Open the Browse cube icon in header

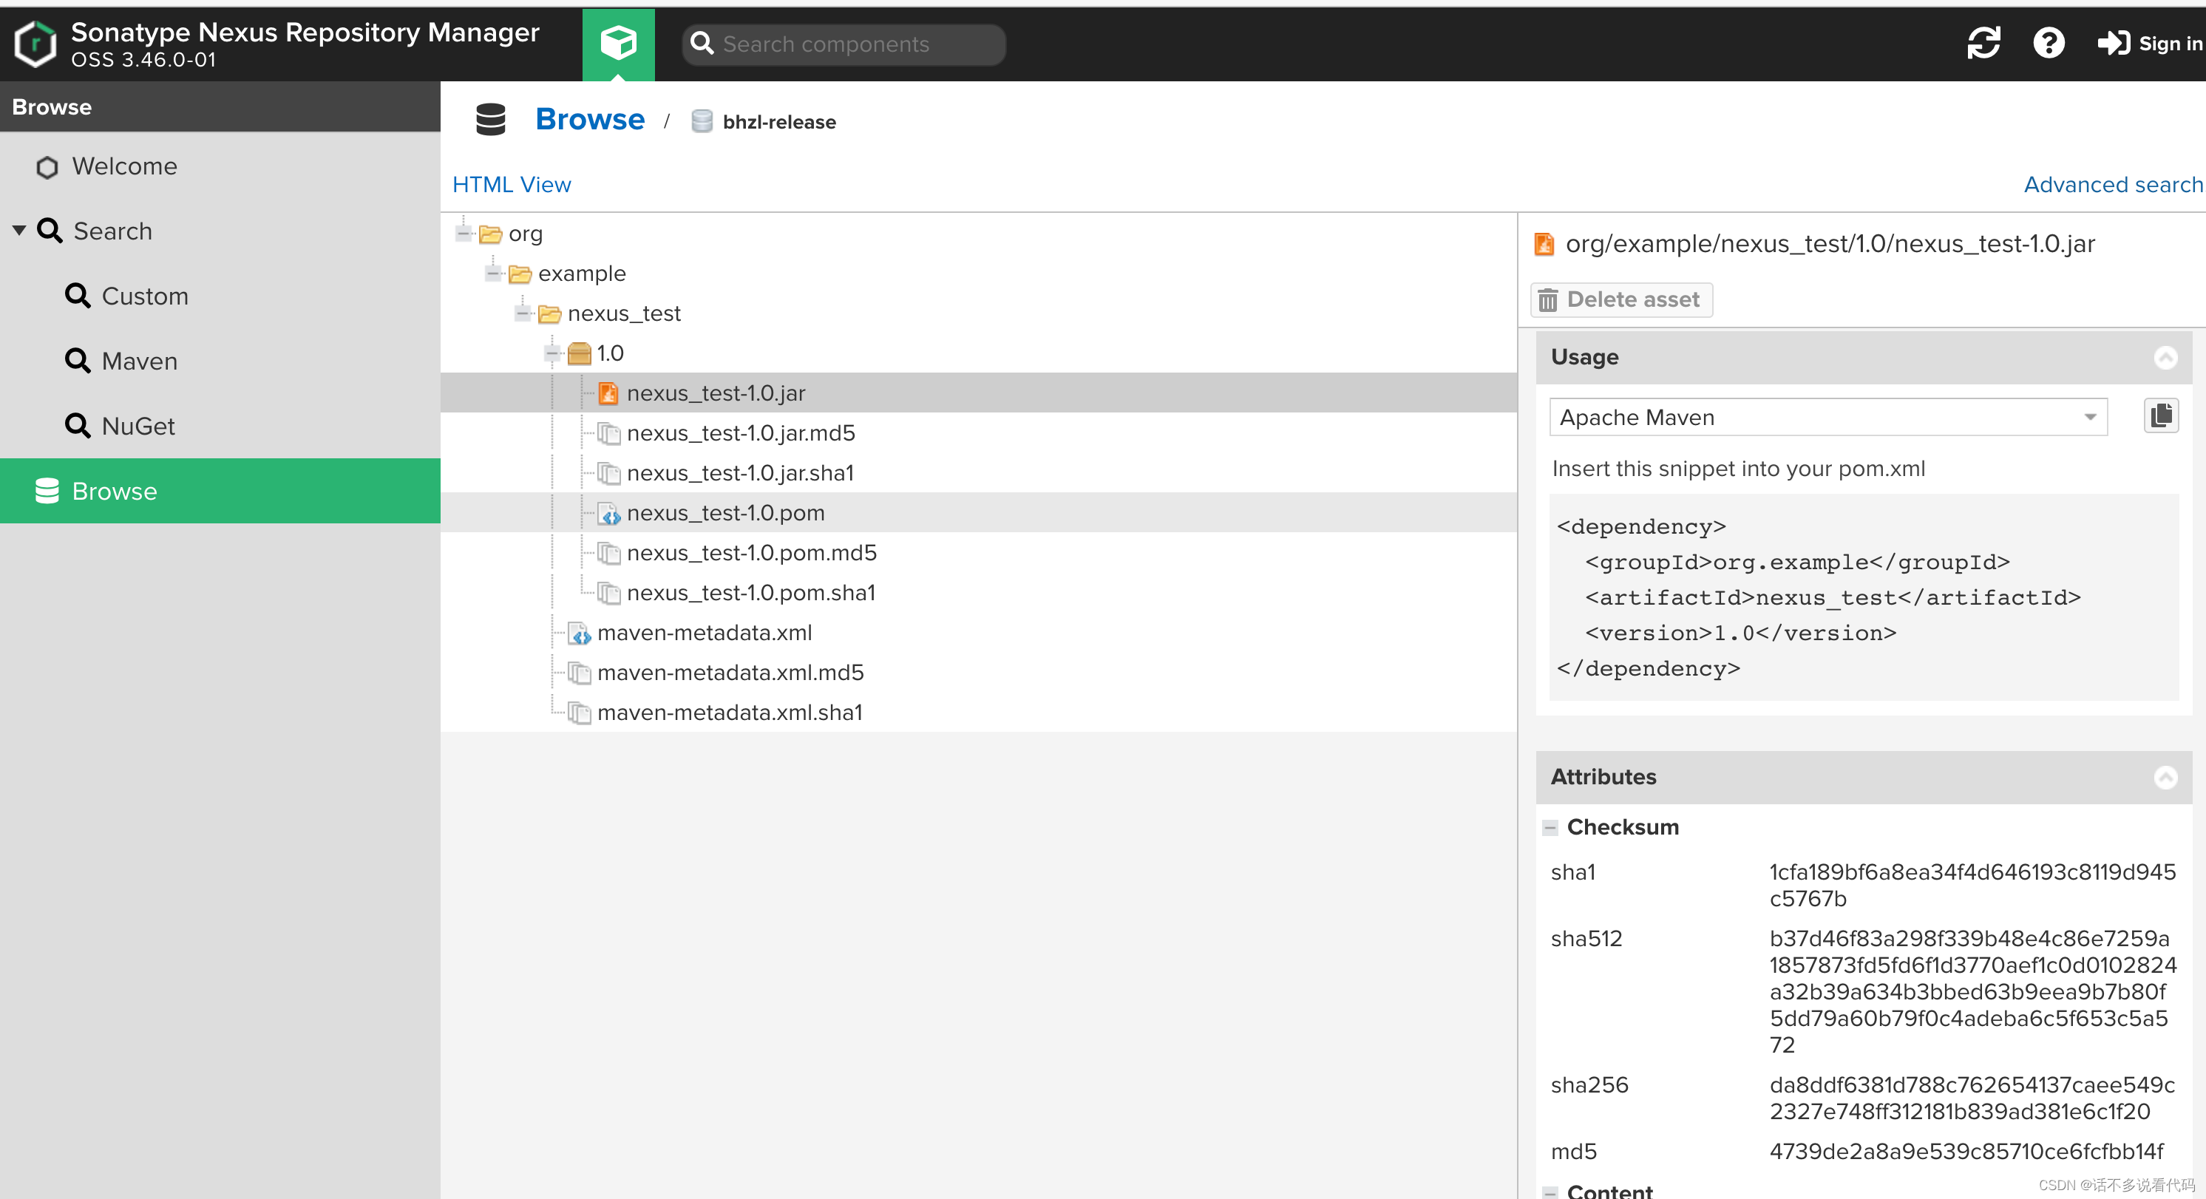click(x=618, y=44)
